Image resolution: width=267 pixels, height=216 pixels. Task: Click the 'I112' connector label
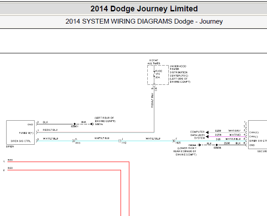pos(124,143)
